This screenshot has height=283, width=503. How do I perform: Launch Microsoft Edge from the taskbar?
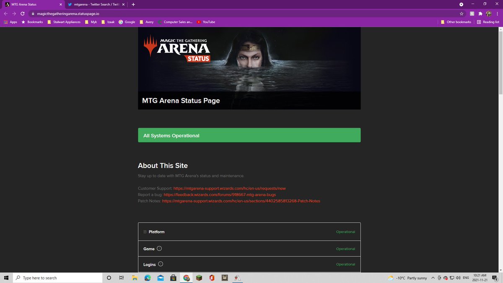[148, 278]
